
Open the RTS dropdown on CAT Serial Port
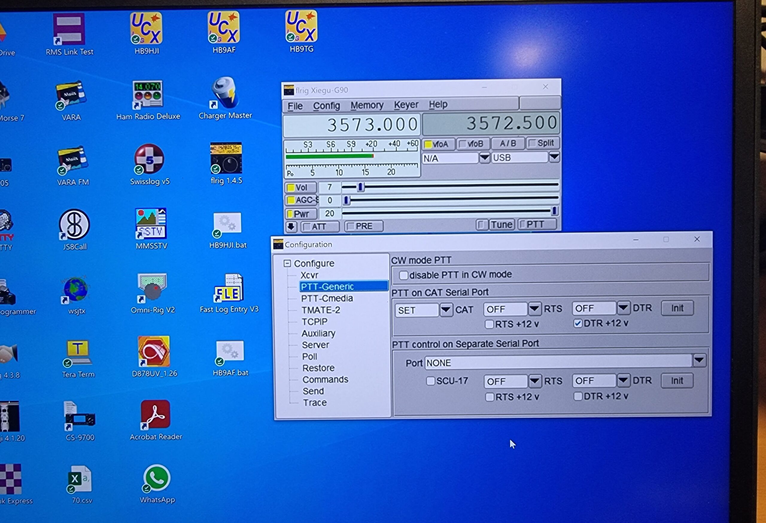pos(535,309)
